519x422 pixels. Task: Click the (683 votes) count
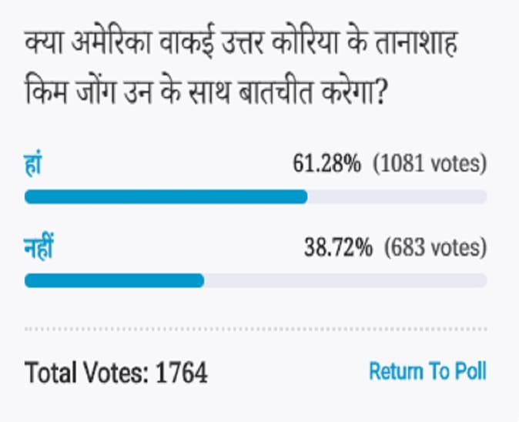coord(436,248)
